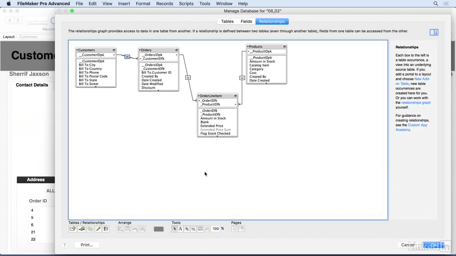Viewport: 456px width, 256px height.
Task: Click the OrderLineItem–Products relationship equals box
Action: pyautogui.click(x=242, y=78)
